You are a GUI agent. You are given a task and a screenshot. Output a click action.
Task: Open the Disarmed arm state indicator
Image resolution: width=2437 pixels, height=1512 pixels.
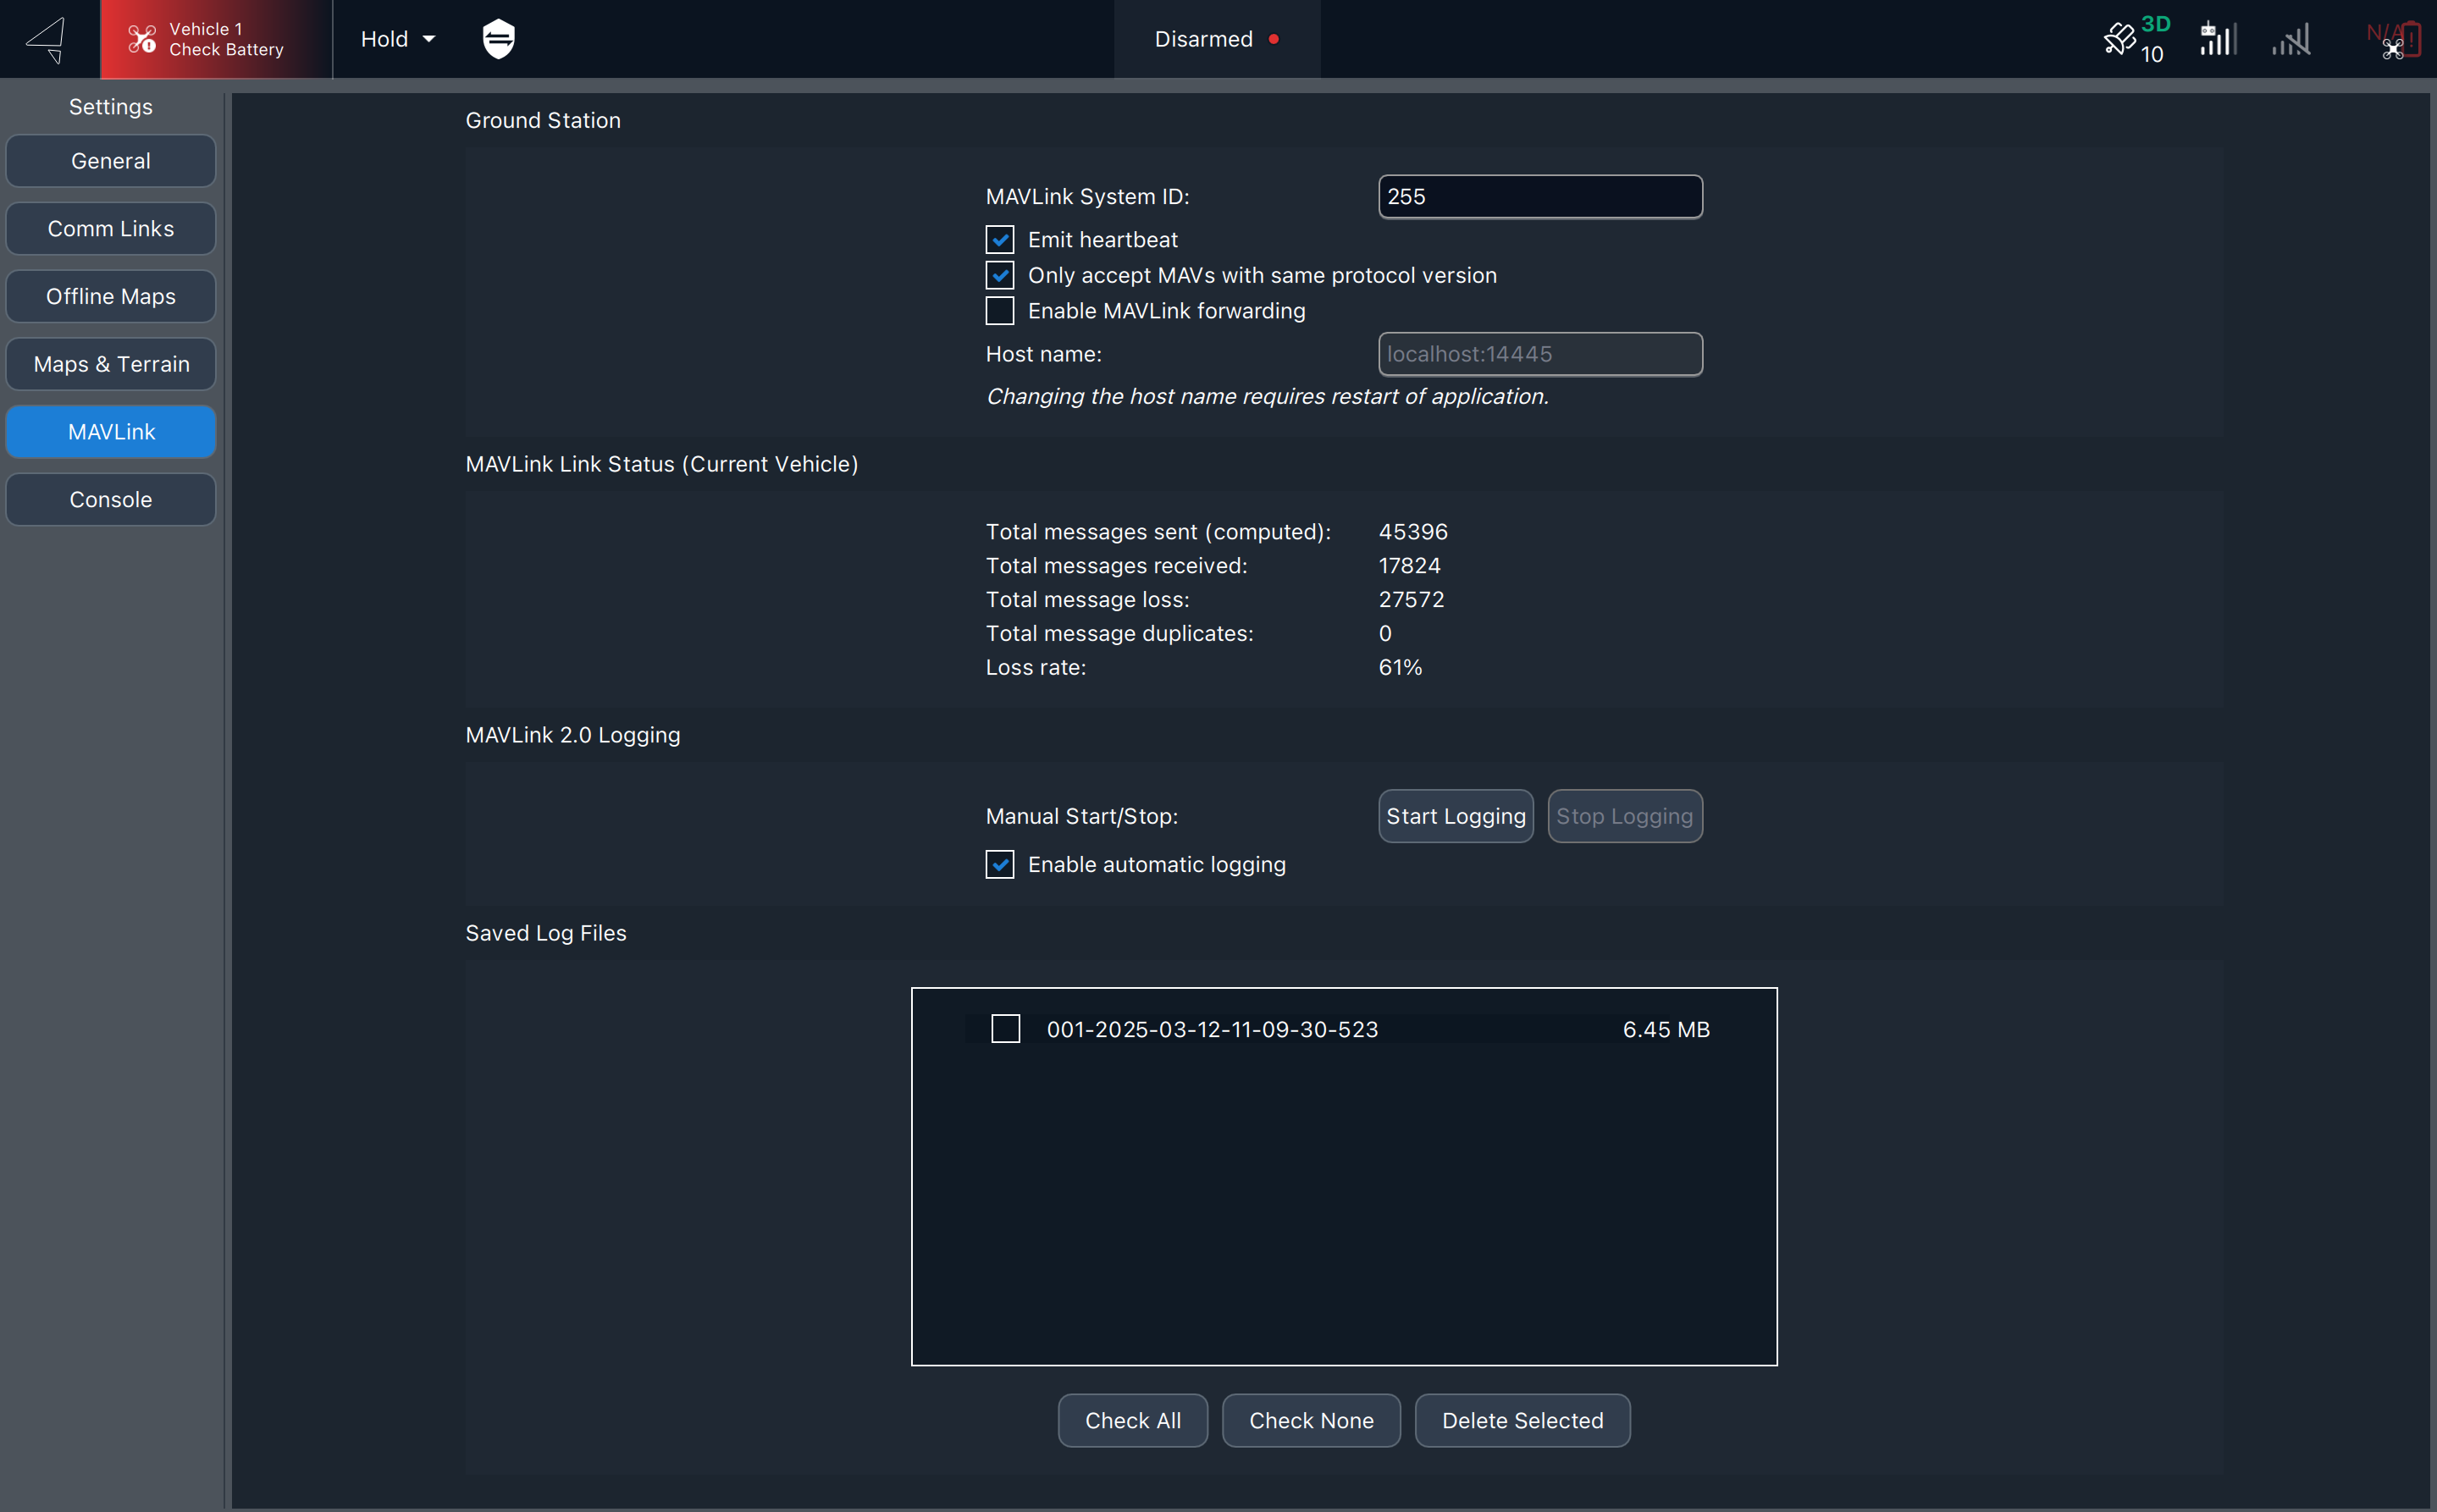click(1203, 39)
